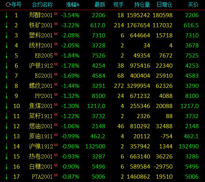Sort by the 涨幅% column header

pos(72,5)
